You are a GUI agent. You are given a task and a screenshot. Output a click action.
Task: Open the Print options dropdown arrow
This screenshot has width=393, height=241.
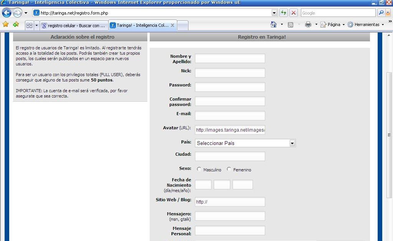(316, 24)
